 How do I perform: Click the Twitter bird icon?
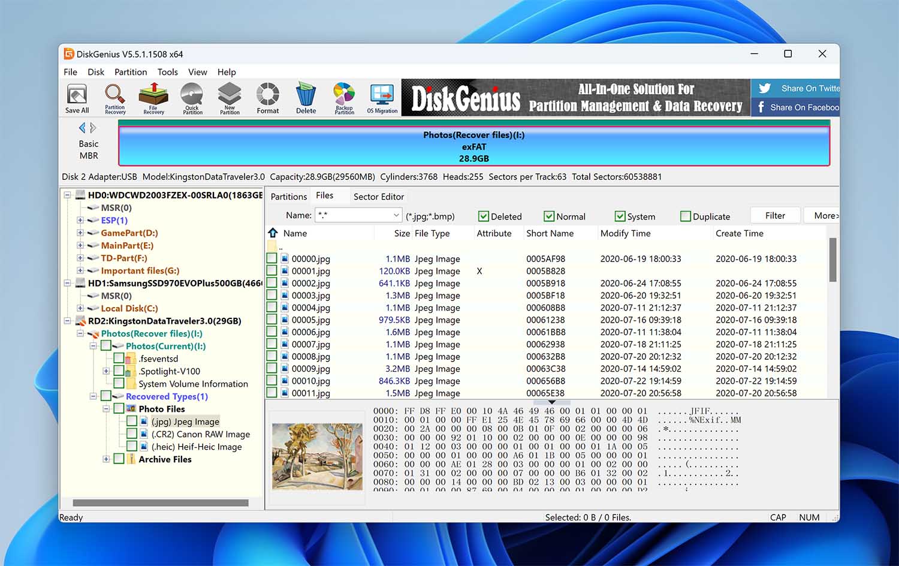pos(765,88)
